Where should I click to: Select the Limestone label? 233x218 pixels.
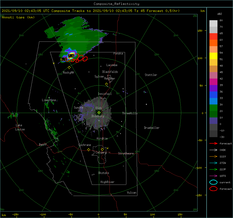click(x=49, y=100)
